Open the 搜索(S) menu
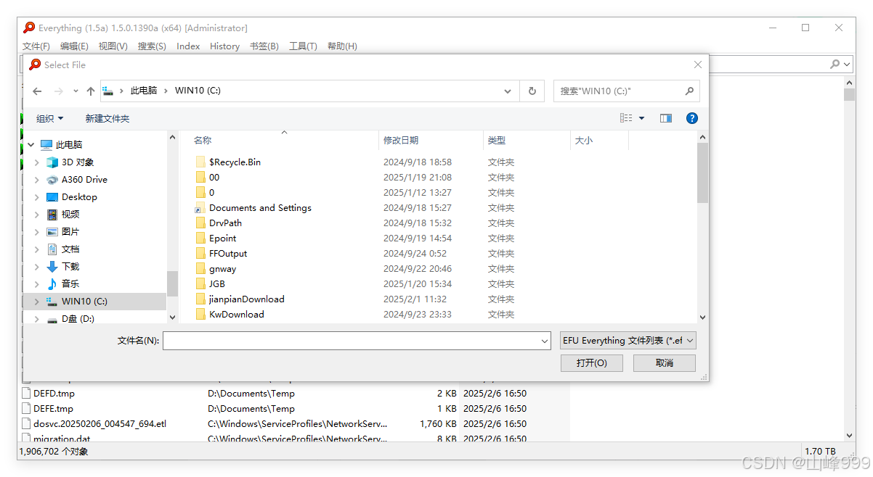The height and width of the screenshot is (477, 873). (x=152, y=46)
